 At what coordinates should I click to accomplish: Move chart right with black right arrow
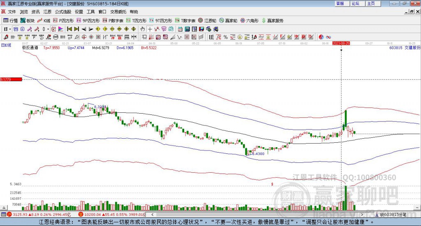[91, 29]
